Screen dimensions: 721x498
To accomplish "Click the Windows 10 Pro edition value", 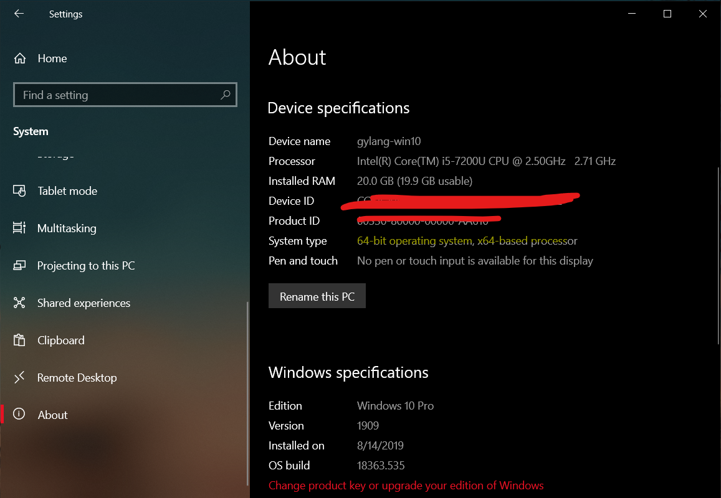I will pyautogui.click(x=396, y=406).
